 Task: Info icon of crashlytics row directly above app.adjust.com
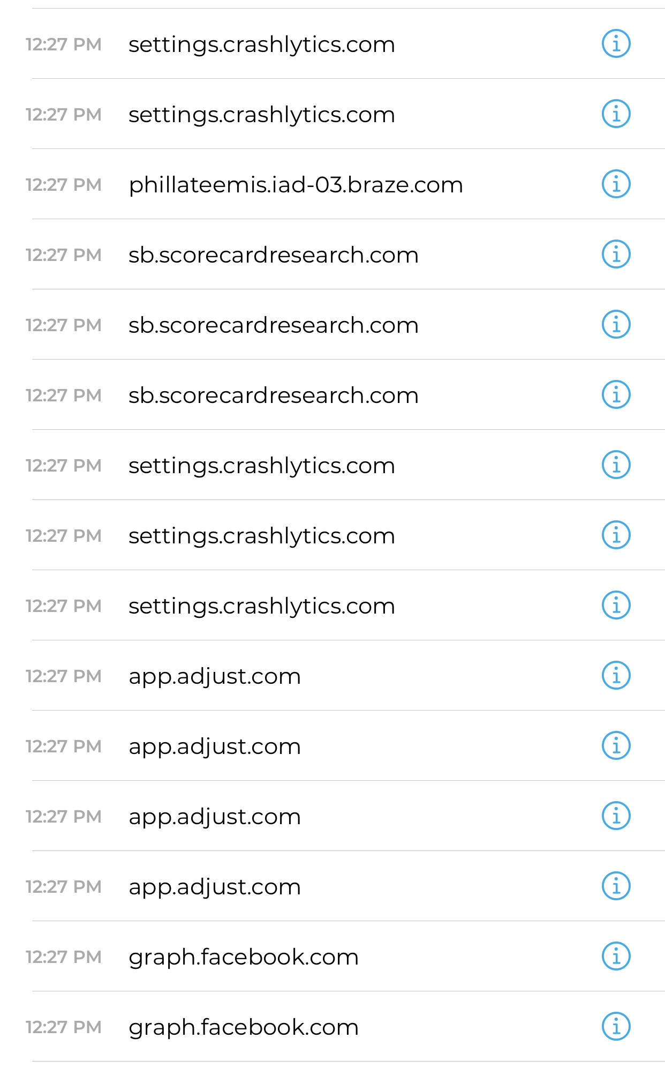[616, 605]
